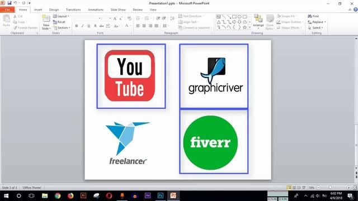Expand the shapes gallery More arrow
Image resolution: width=358 pixels, height=201 pixels.
click(x=249, y=27)
